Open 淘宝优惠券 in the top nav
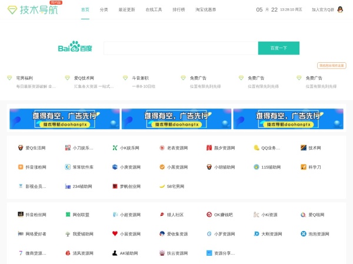 [x=205, y=9]
